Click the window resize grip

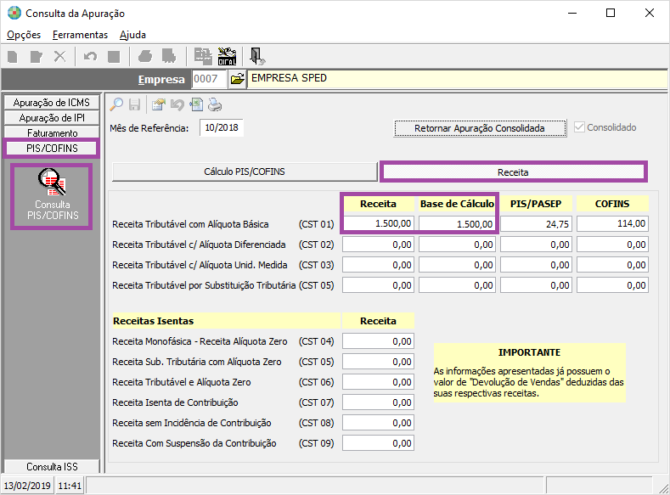tap(662, 487)
